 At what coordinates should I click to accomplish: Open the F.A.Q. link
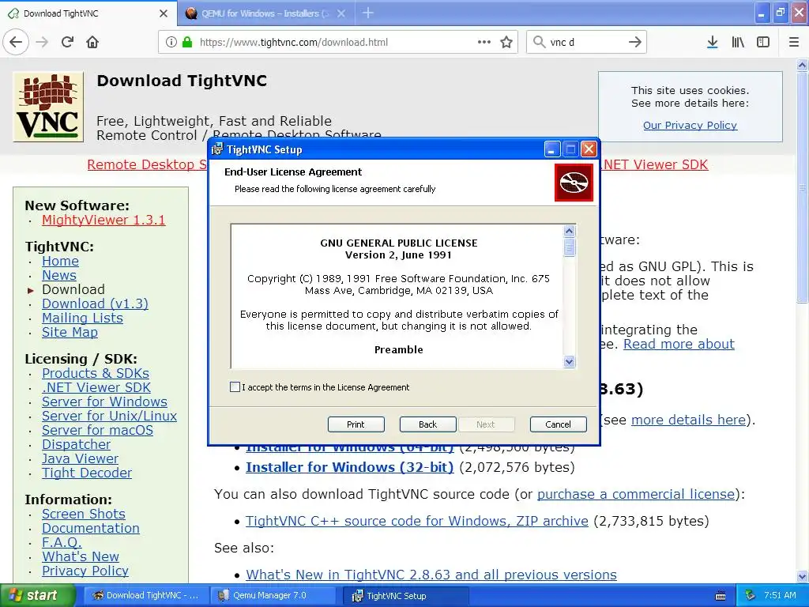(62, 542)
